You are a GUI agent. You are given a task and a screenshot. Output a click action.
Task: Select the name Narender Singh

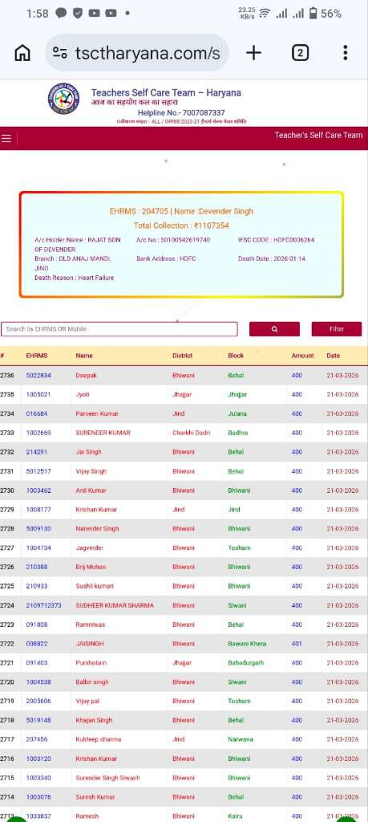coord(97,529)
